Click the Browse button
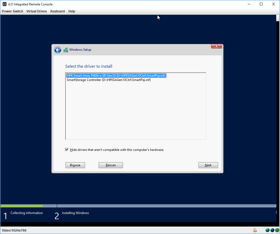This screenshot has width=280, height=234. tap(75, 165)
